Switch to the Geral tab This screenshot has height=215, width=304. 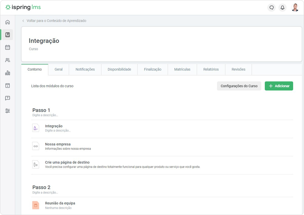(58, 69)
